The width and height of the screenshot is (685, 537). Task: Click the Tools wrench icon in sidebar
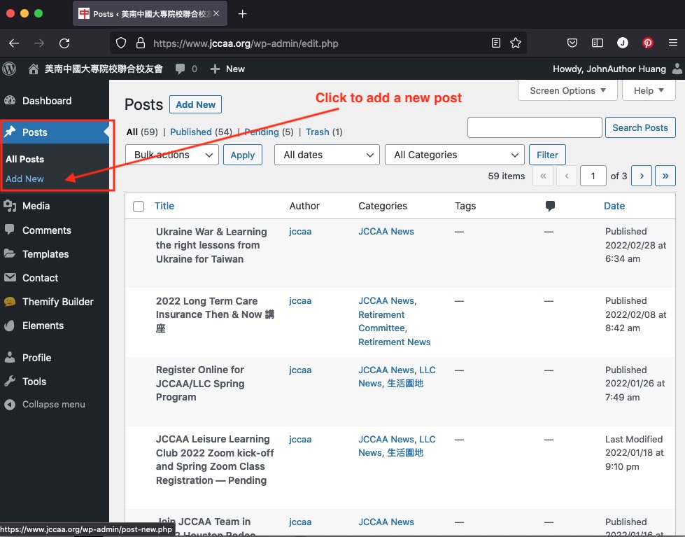[10, 381]
